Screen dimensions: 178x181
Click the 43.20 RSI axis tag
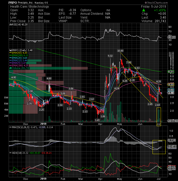[x=171, y=37]
